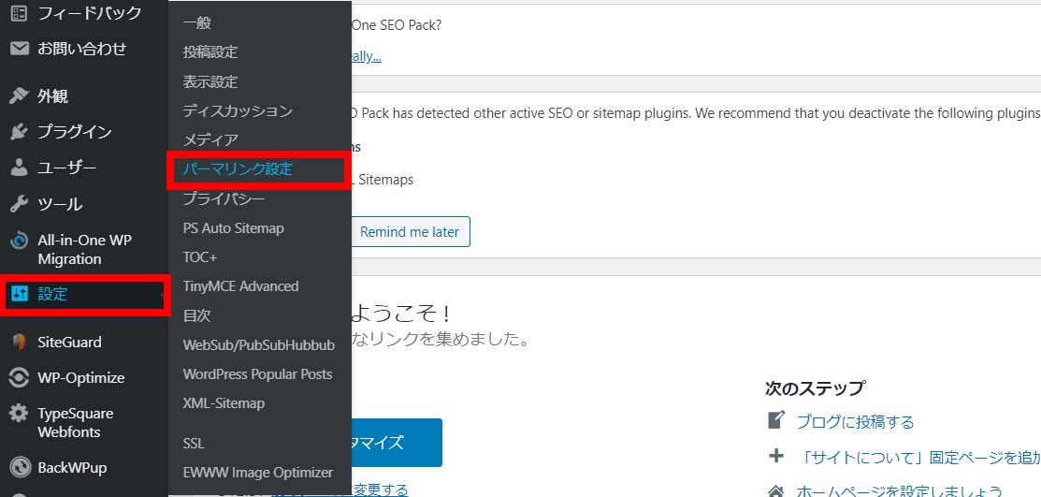This screenshot has width=1041, height=497.
Task: Select XML-Sitemap submenu entry
Action: point(224,403)
